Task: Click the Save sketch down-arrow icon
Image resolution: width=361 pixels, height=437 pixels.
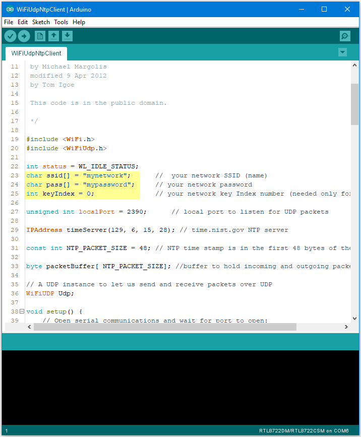Action: (67, 36)
